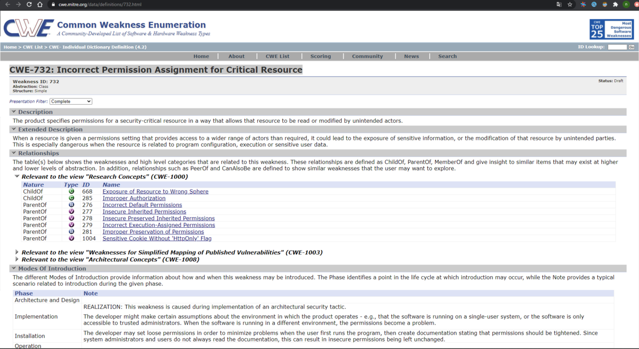Open Insecure Inherited Permissions link

tap(144, 212)
